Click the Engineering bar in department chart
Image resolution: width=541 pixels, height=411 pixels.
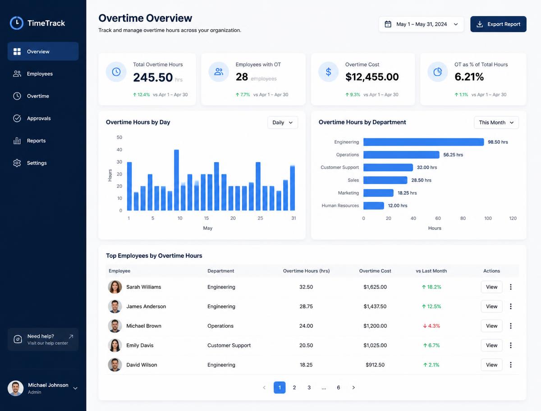[x=423, y=142]
